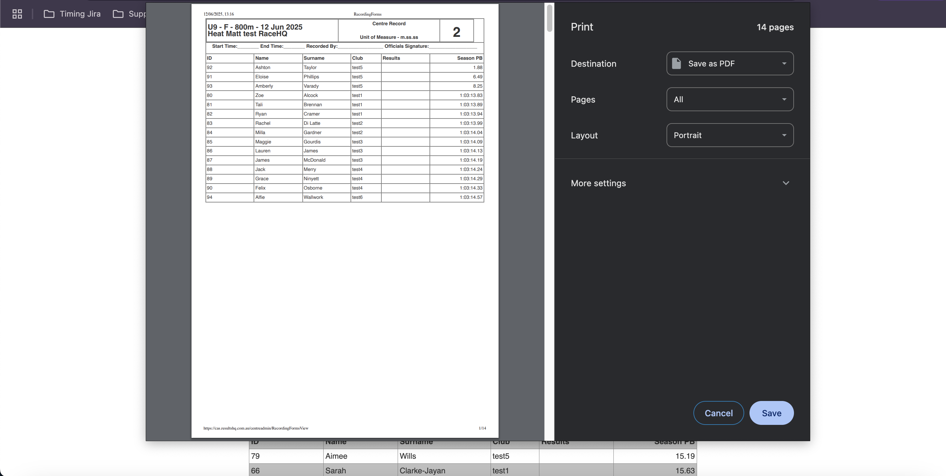Click the large heat number '2'
The height and width of the screenshot is (476, 946).
coord(456,32)
